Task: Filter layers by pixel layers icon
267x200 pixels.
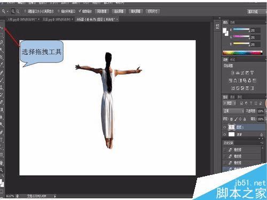Action: click(x=241, y=103)
